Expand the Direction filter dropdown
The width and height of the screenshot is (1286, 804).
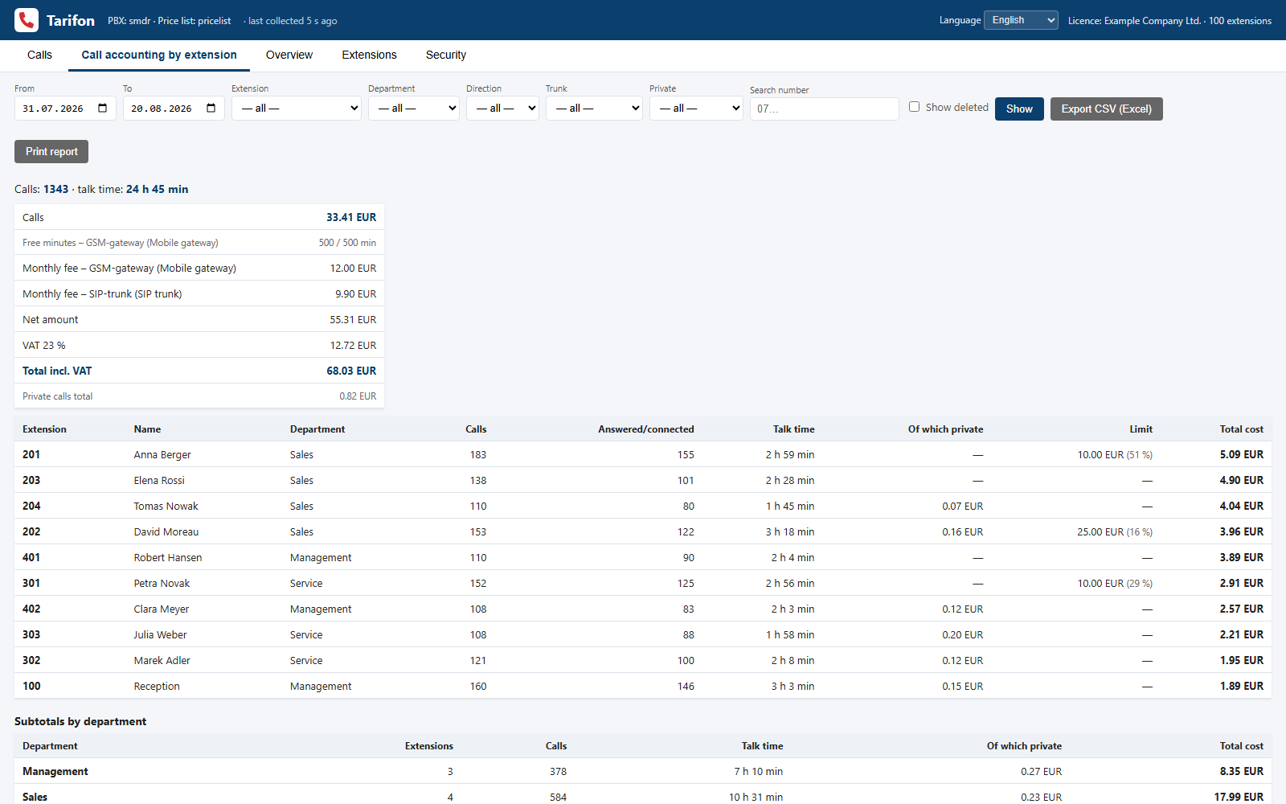[x=502, y=108]
